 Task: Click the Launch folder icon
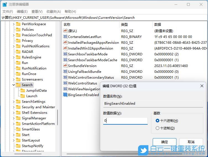23,96
